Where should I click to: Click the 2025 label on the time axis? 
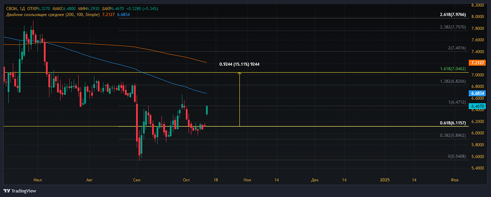pyautogui.click(x=384, y=180)
